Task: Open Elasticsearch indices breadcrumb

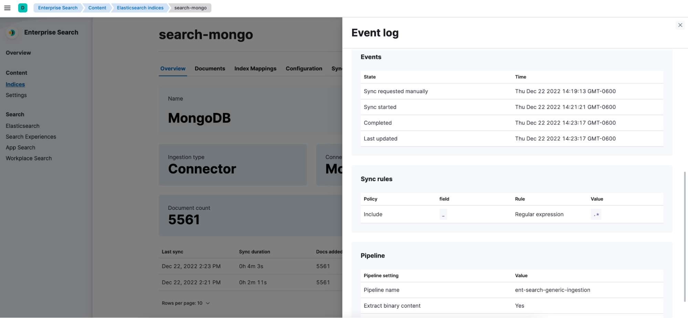Action: click(x=140, y=8)
